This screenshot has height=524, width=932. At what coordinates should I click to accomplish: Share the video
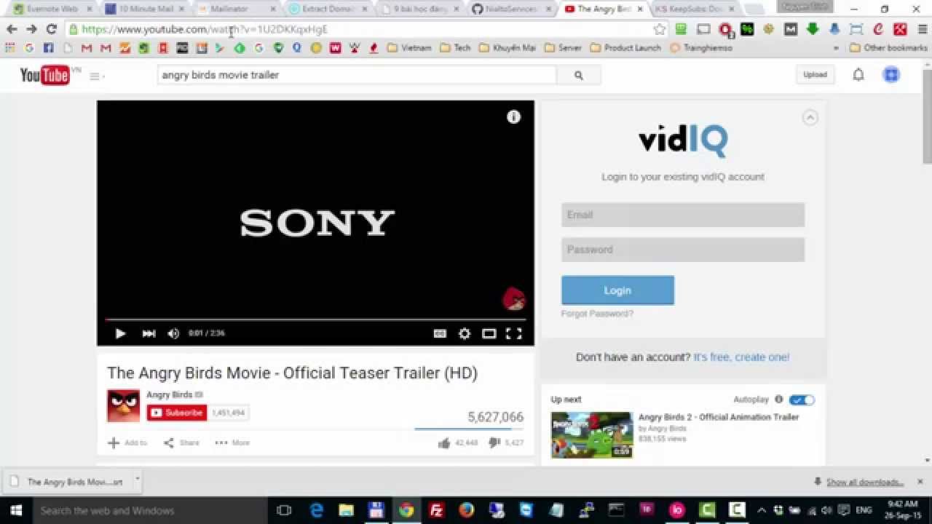click(x=181, y=442)
